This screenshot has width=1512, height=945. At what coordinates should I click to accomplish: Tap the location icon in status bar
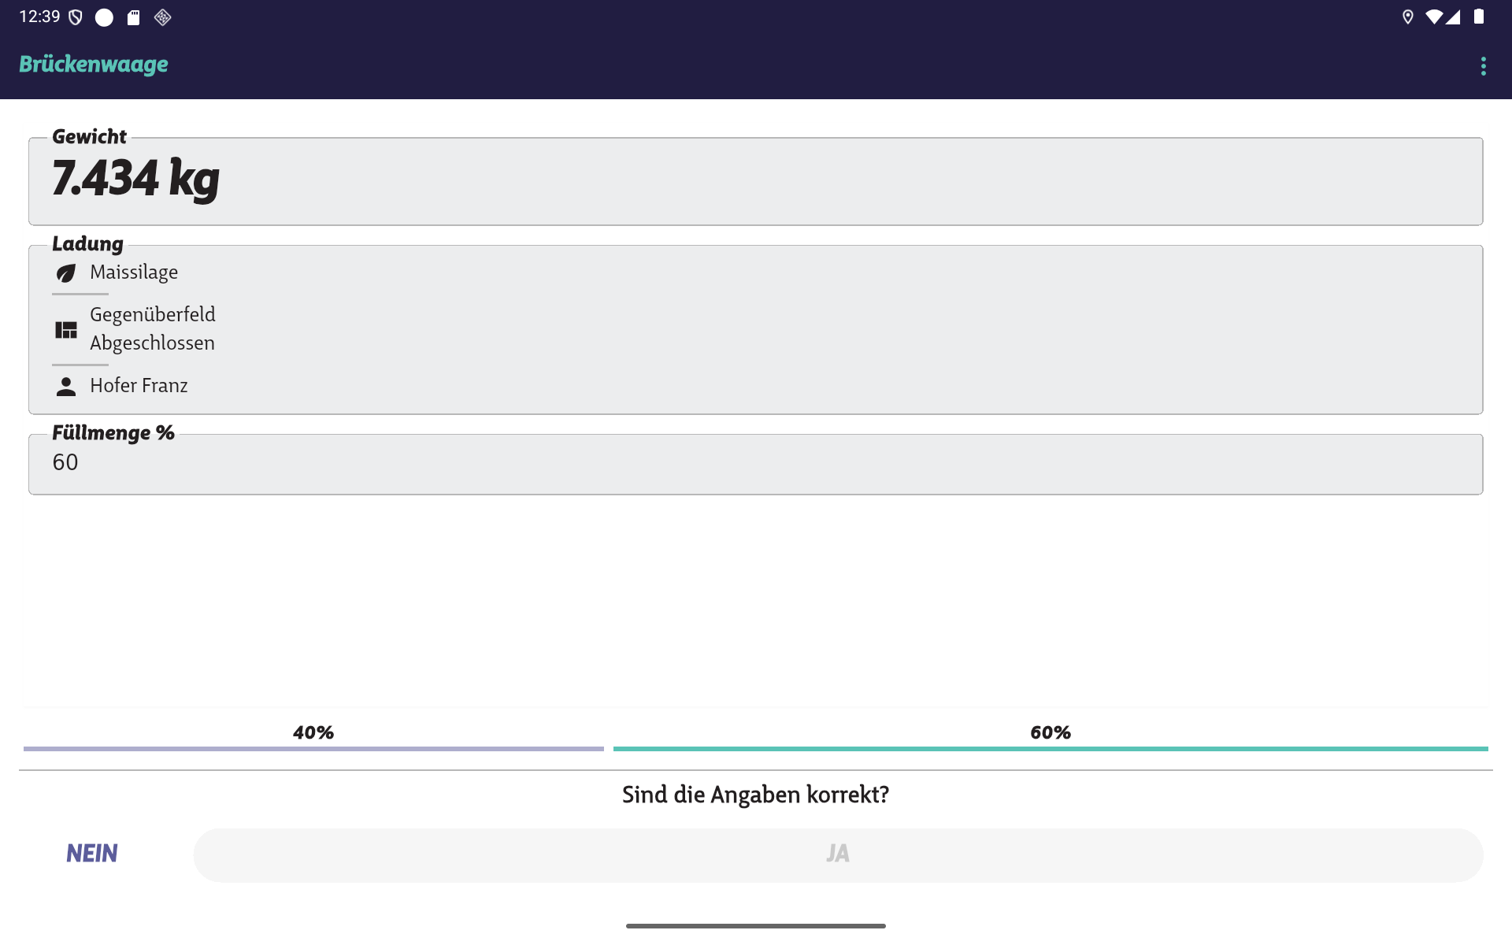pyautogui.click(x=1408, y=17)
